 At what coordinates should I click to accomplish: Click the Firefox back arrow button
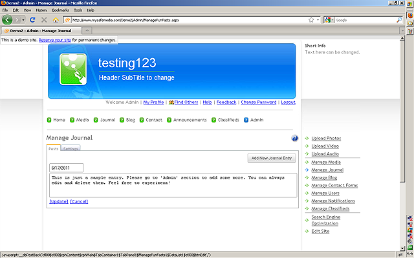pyautogui.click(x=8, y=20)
